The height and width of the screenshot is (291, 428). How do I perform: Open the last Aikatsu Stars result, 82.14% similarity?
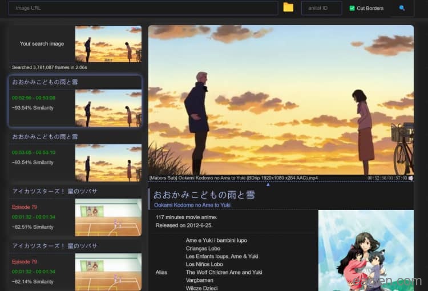pyautogui.click(x=41, y=267)
